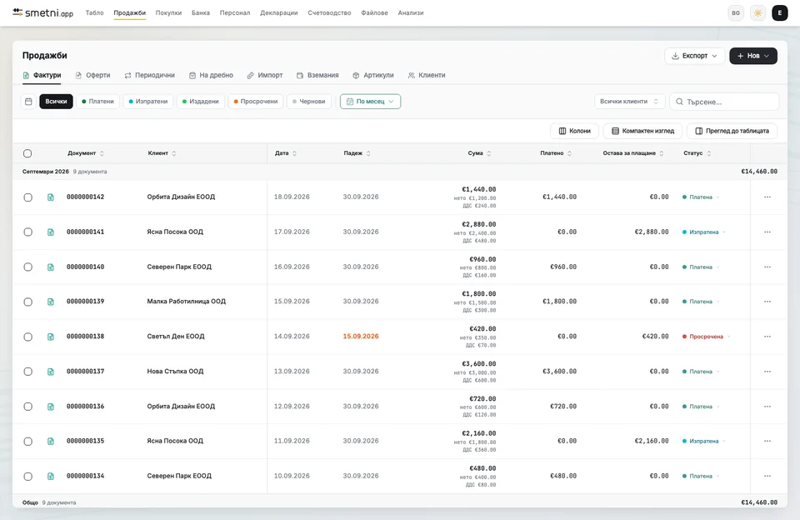Click document icon for invoice 0000000142
The width and height of the screenshot is (800, 520).
tap(51, 197)
